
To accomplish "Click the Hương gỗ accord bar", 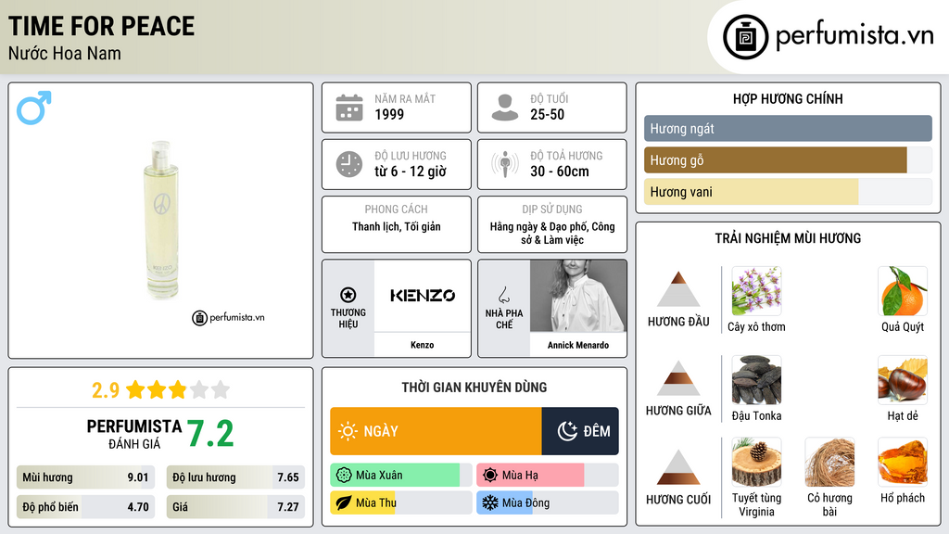I will click(788, 159).
